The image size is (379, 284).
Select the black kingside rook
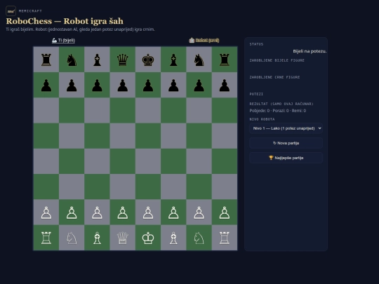click(x=225, y=60)
